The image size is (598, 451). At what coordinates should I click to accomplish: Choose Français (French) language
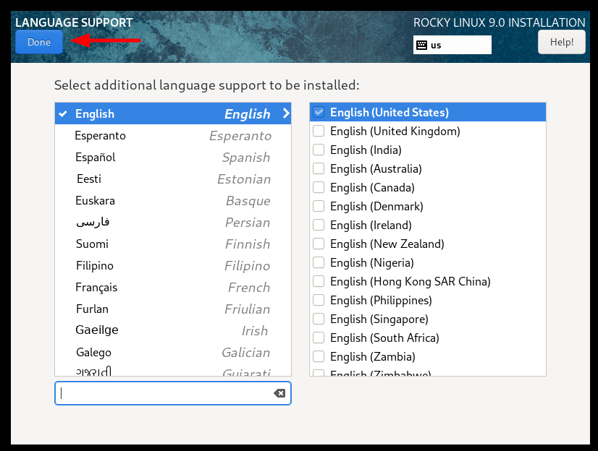(x=173, y=288)
